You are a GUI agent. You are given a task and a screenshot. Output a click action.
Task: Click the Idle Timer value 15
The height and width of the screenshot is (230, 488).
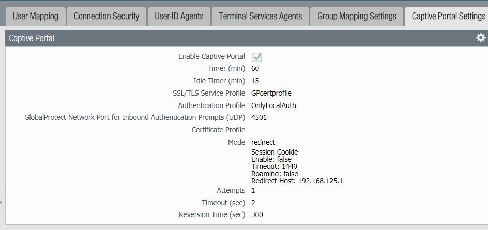click(255, 81)
